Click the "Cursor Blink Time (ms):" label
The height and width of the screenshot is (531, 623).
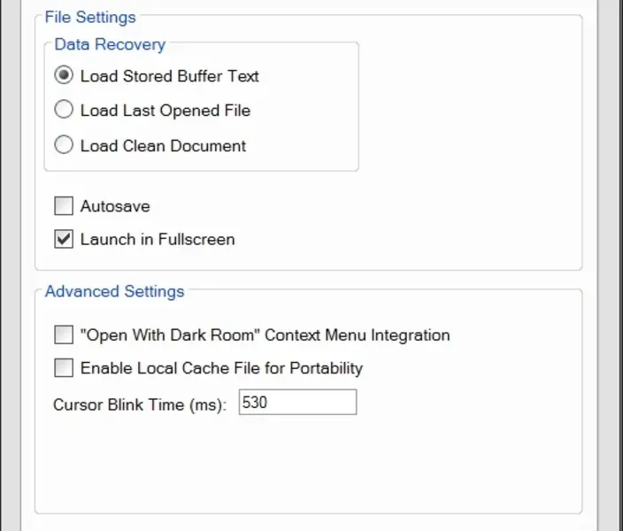pos(140,404)
